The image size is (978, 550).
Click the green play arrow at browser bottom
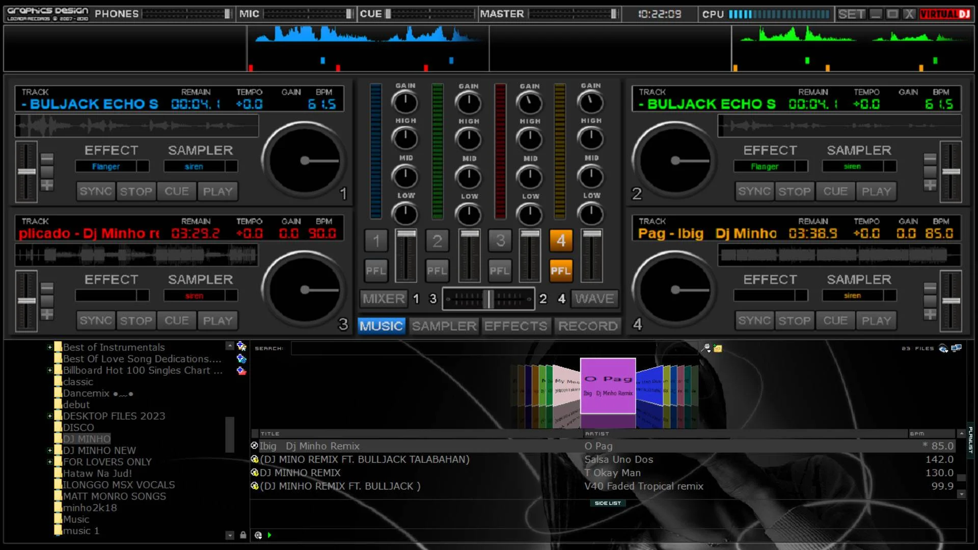tap(269, 535)
